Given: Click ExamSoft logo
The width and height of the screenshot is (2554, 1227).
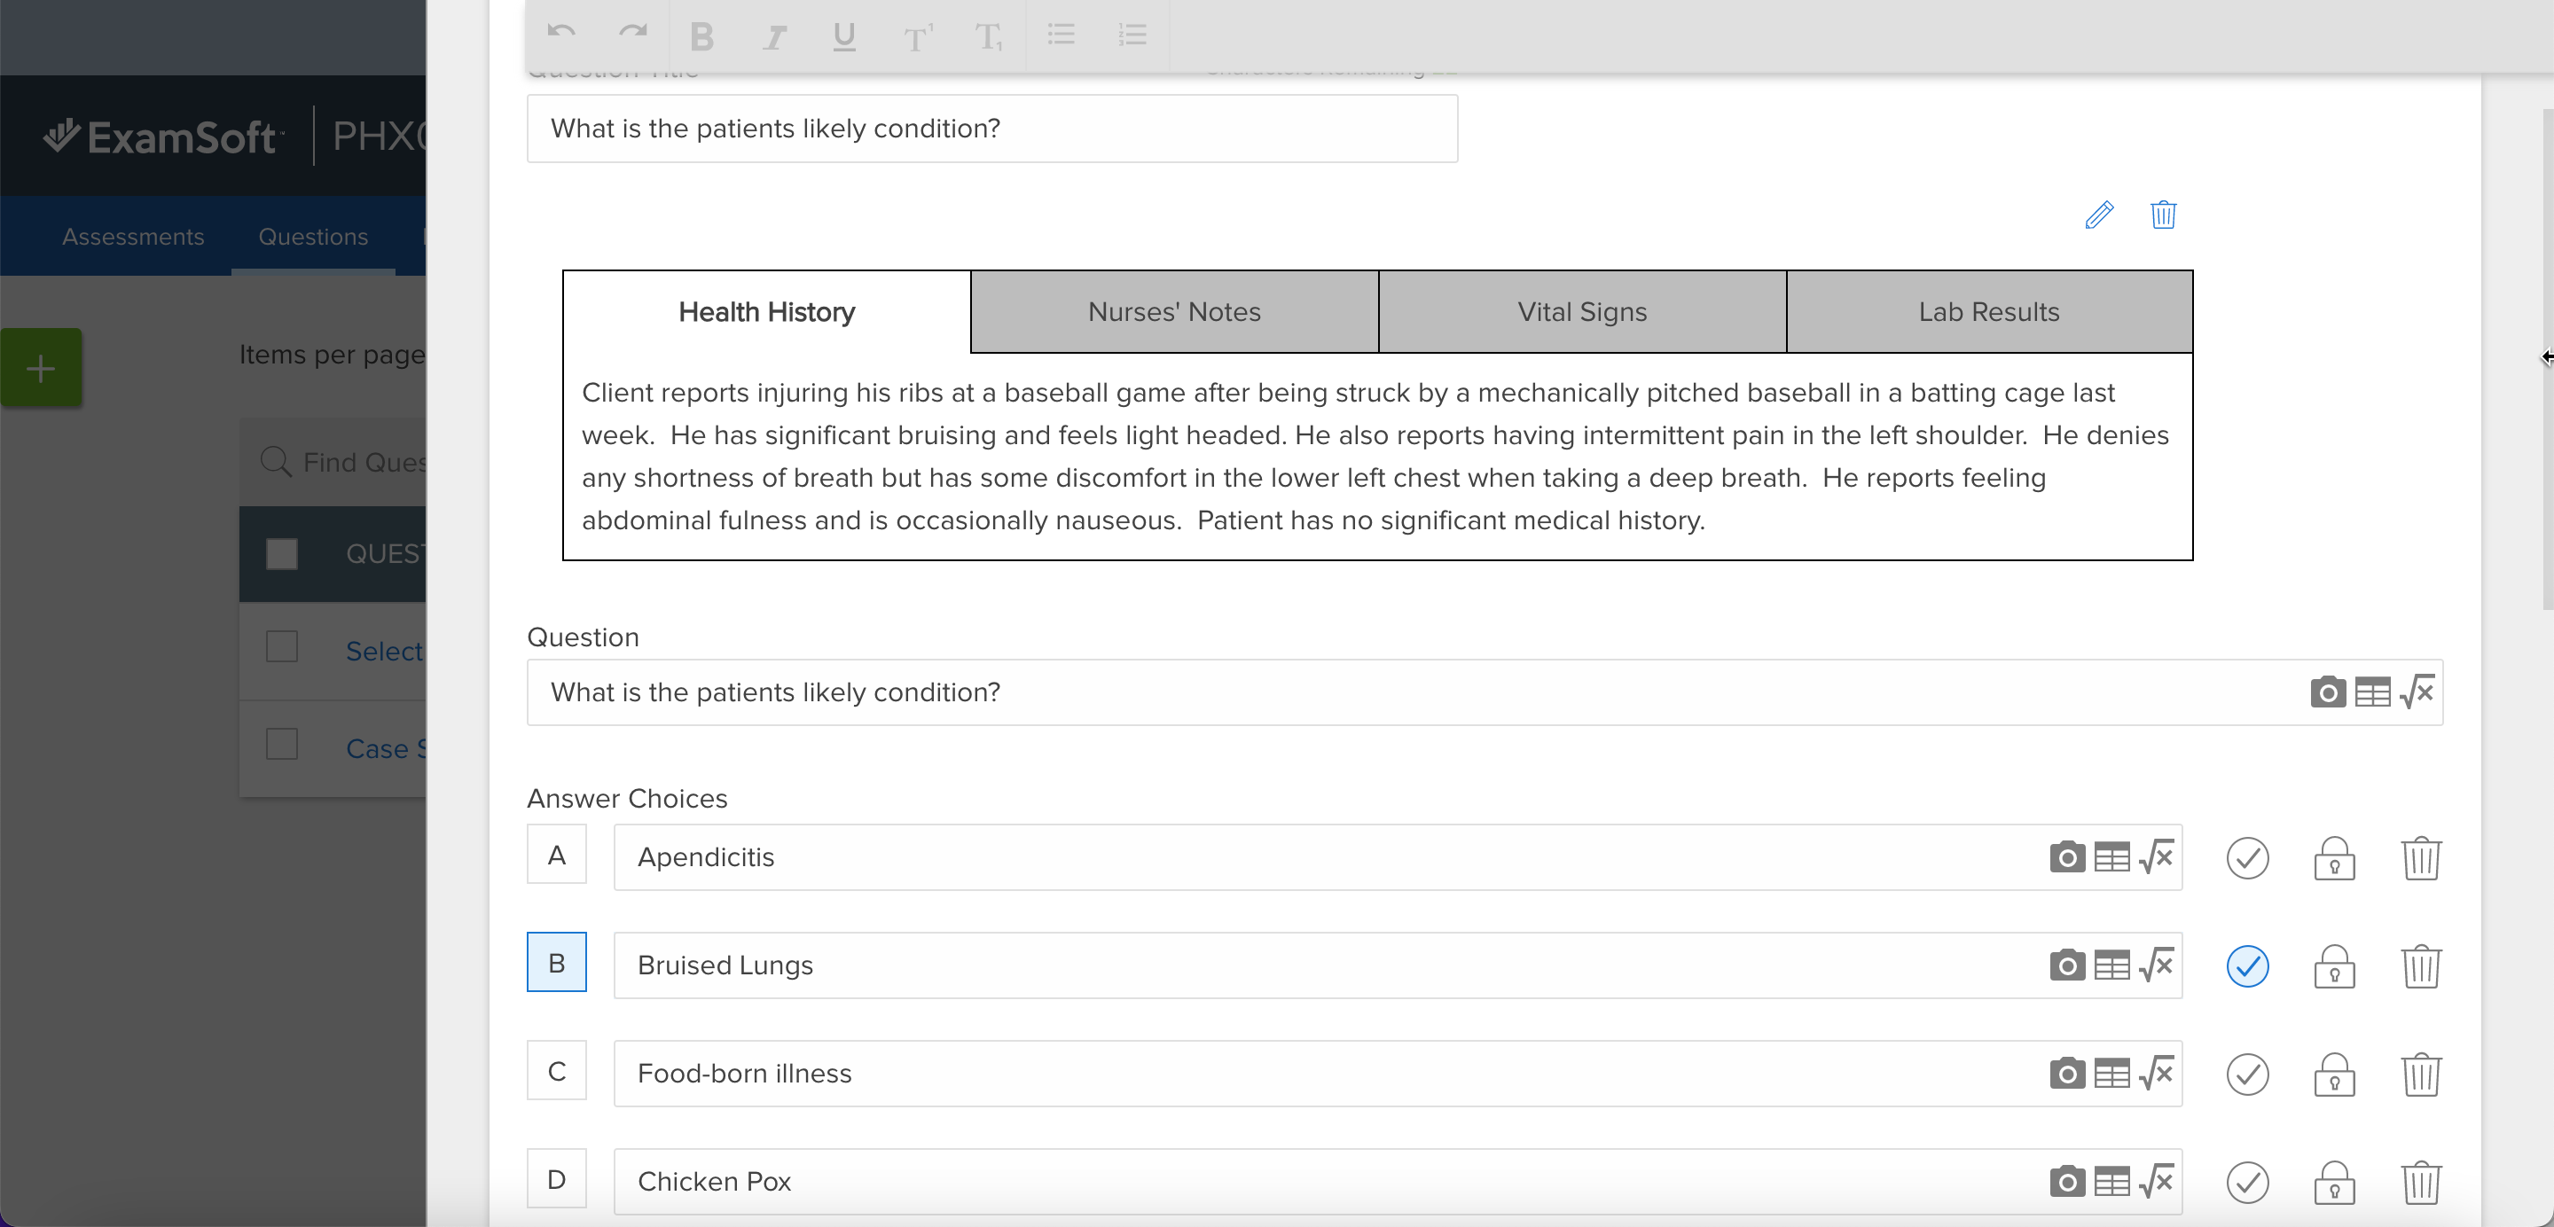Looking at the screenshot, I should (165, 136).
